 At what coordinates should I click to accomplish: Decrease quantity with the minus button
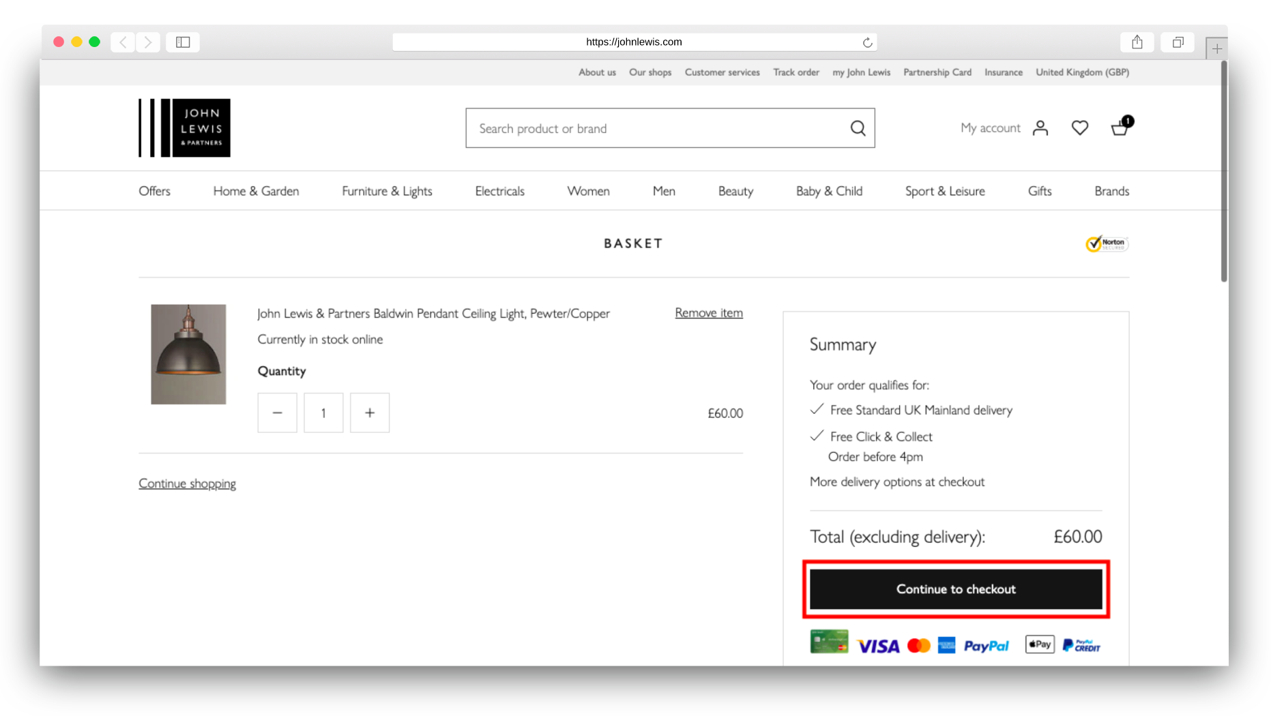tap(277, 413)
